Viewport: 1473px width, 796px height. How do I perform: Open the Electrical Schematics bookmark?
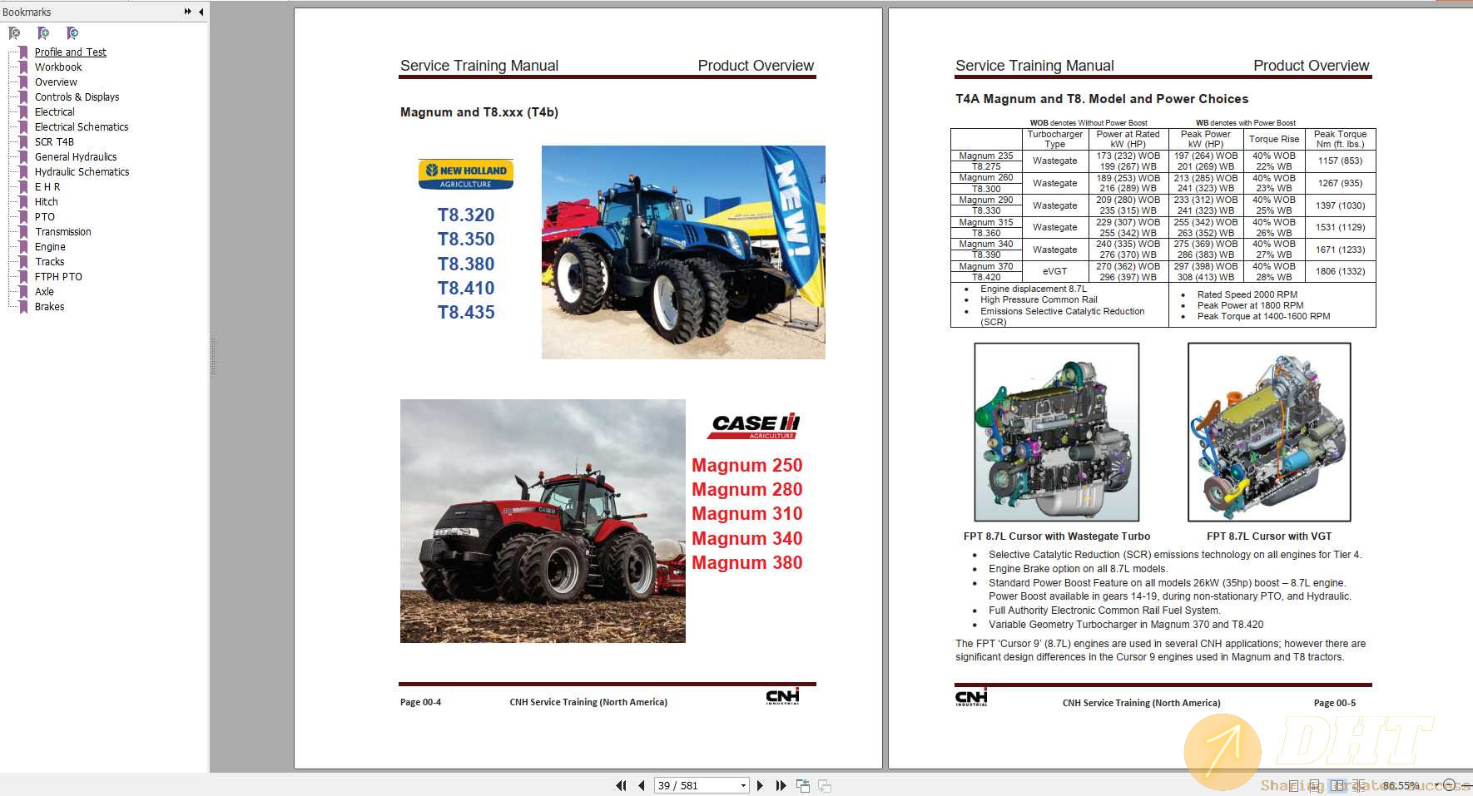(82, 126)
